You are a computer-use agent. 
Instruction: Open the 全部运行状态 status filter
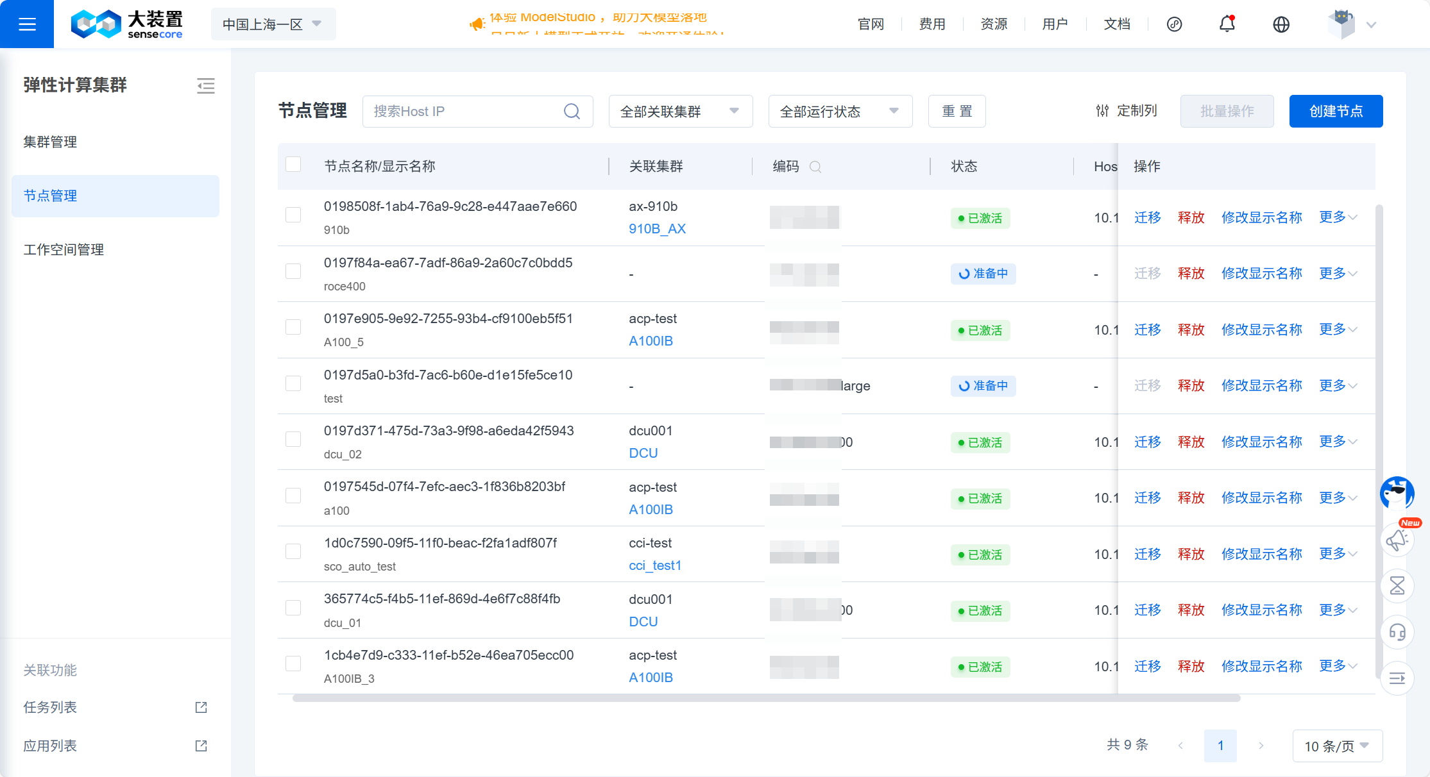(x=840, y=112)
